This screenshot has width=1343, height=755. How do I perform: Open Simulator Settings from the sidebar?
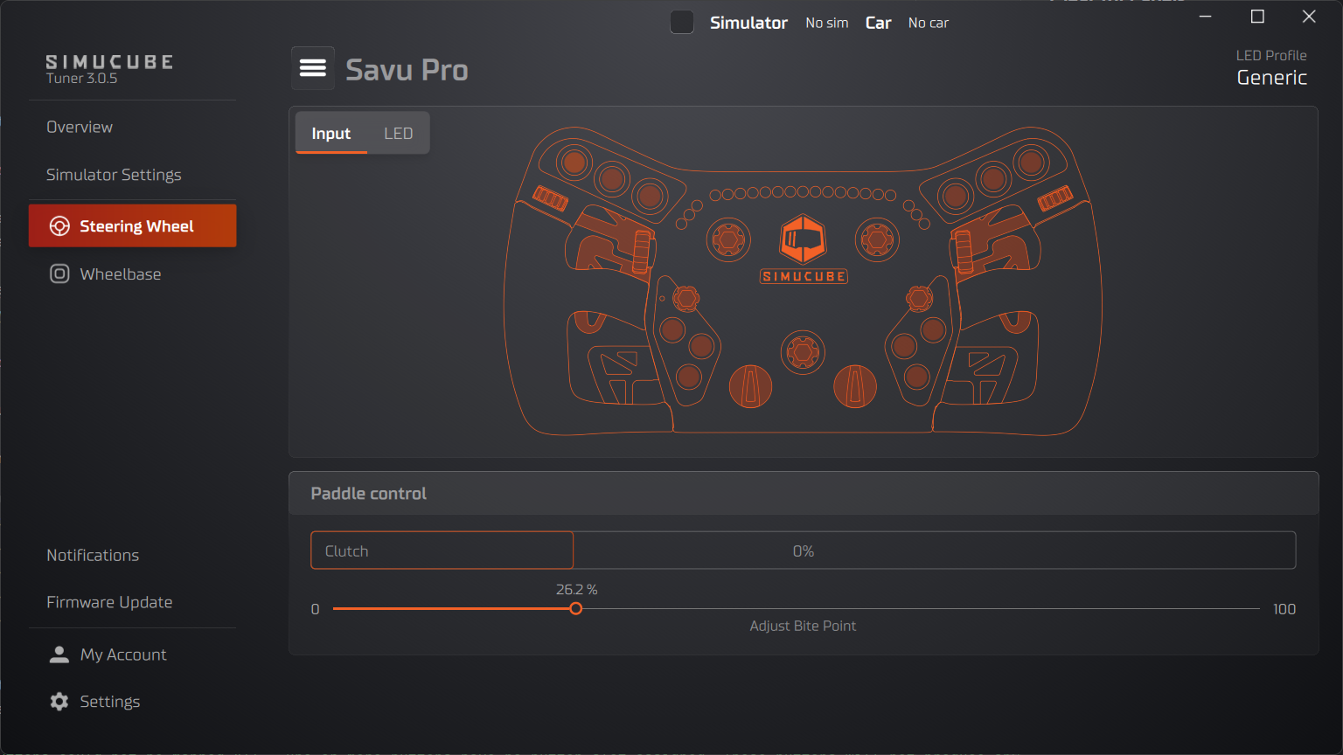click(x=114, y=174)
